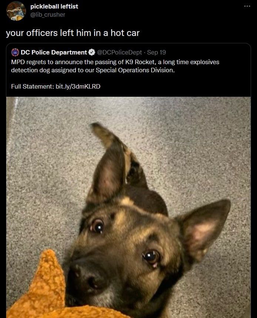Visit the @lib_crusher handle link

point(48,14)
